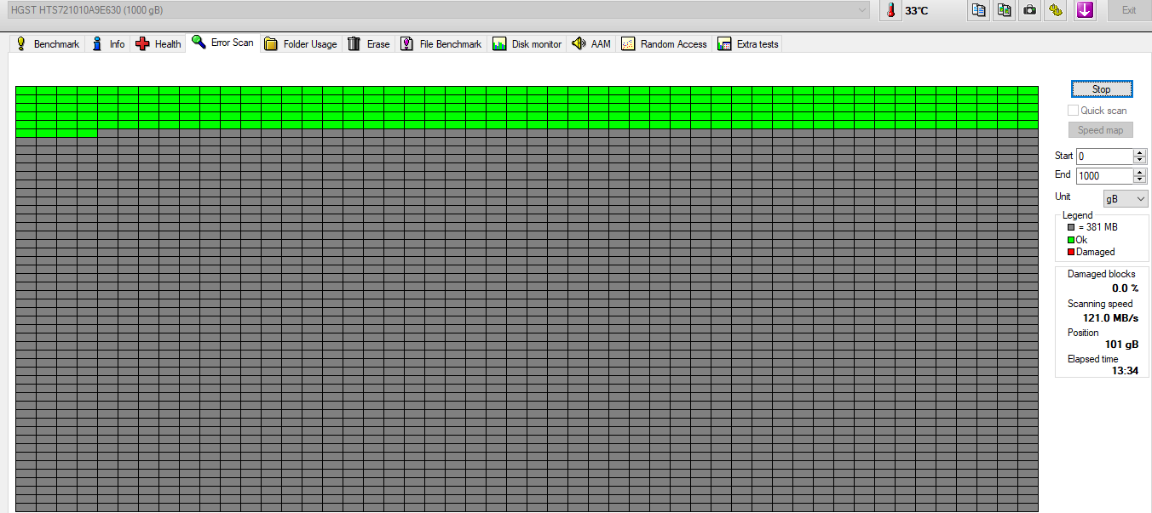Switch to Disk monitor tab
The image size is (1152, 513).
coord(527,43)
